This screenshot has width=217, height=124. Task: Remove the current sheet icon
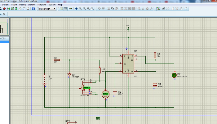(177, 9)
